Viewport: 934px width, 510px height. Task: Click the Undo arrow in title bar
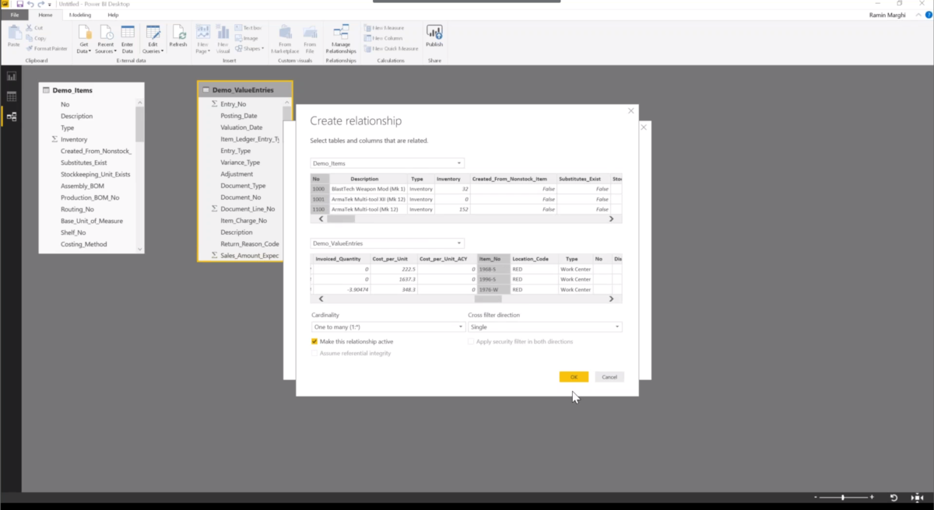[30, 4]
